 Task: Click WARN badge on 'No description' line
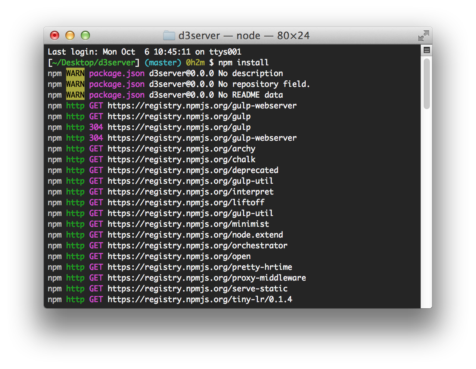(x=75, y=73)
